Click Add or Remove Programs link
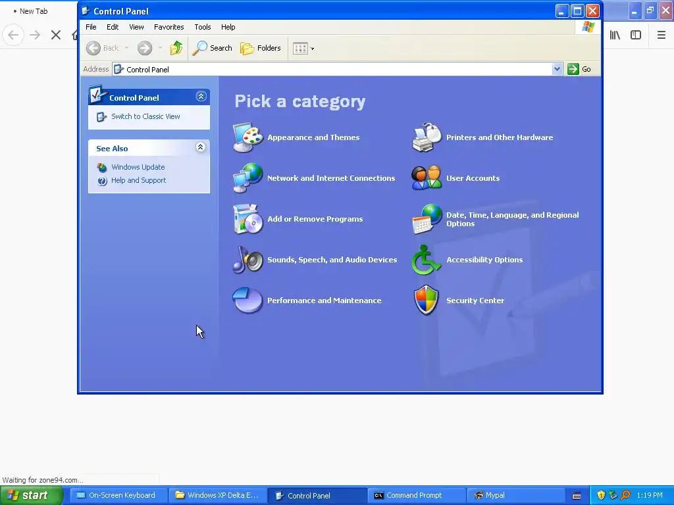 coord(315,219)
